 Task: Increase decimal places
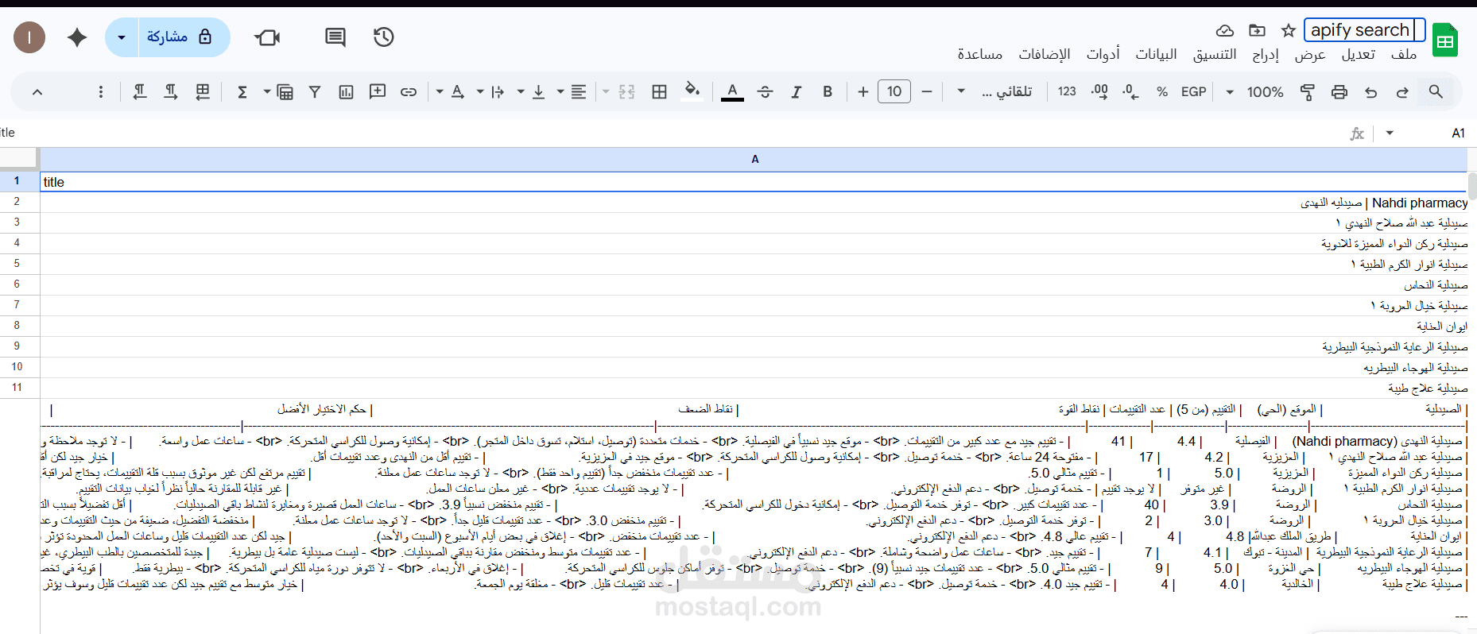tap(1099, 92)
